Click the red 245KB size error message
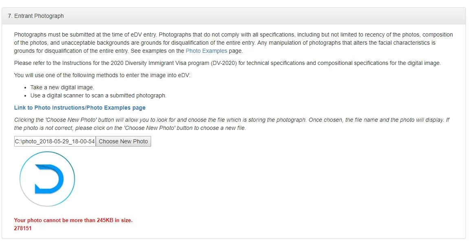 (x=73, y=220)
